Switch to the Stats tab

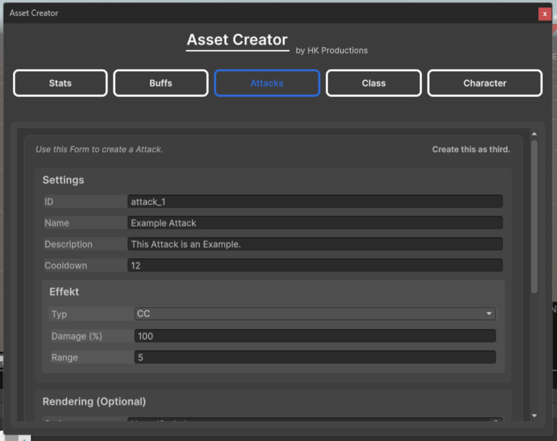pos(60,83)
